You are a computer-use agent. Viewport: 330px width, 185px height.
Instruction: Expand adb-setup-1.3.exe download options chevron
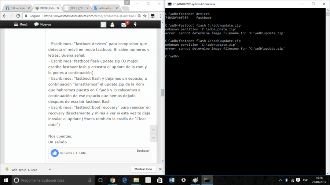coord(50,170)
